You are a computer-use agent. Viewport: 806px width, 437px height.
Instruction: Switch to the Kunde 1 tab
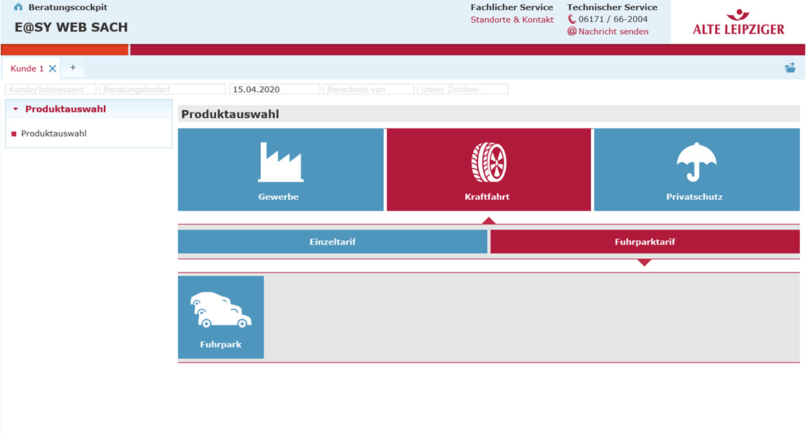pos(27,68)
